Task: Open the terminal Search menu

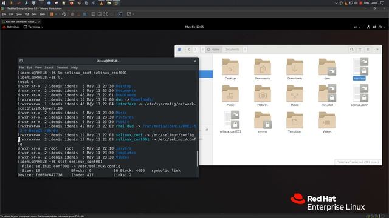Action: (x=49, y=67)
